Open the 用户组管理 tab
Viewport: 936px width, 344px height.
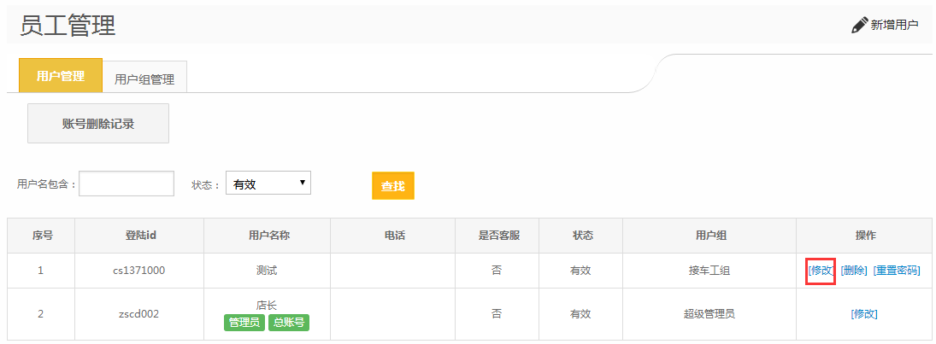click(144, 79)
